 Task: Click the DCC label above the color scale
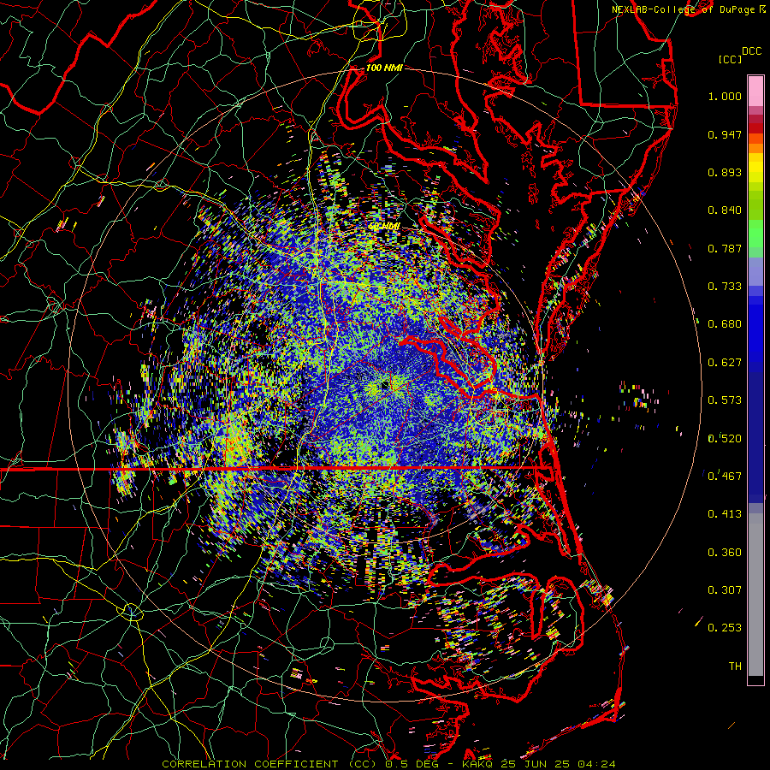(x=751, y=51)
